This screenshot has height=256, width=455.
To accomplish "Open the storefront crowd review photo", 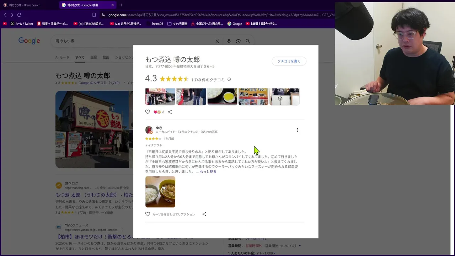I will (160, 97).
